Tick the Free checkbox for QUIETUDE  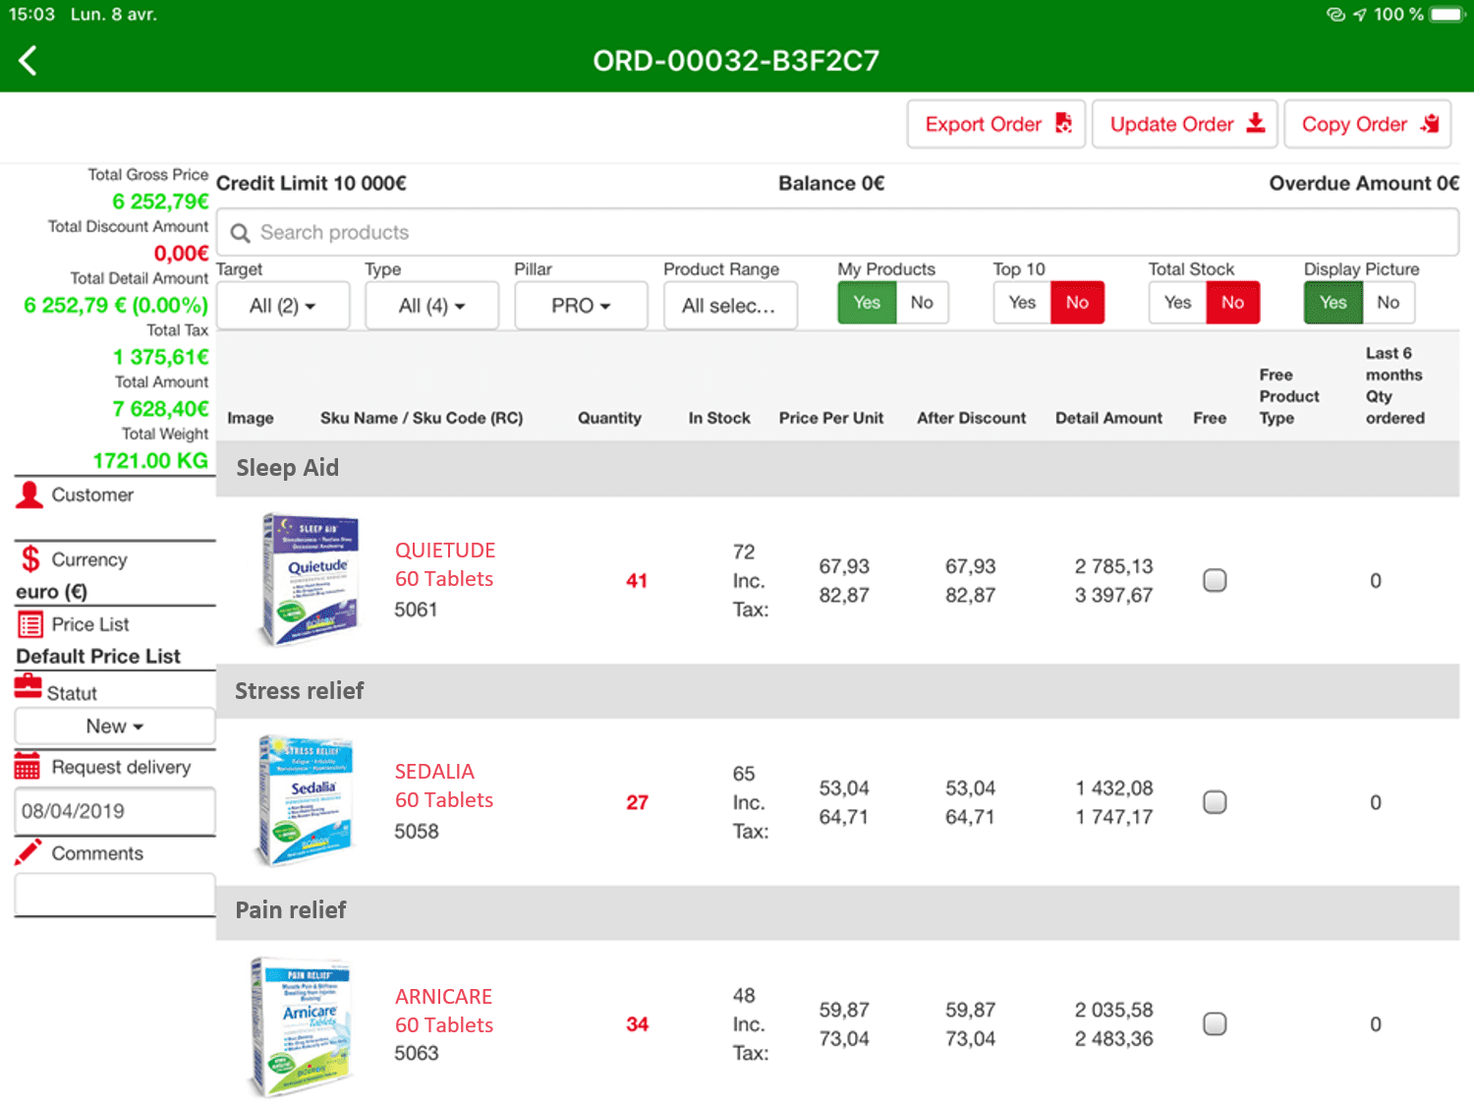point(1215,580)
